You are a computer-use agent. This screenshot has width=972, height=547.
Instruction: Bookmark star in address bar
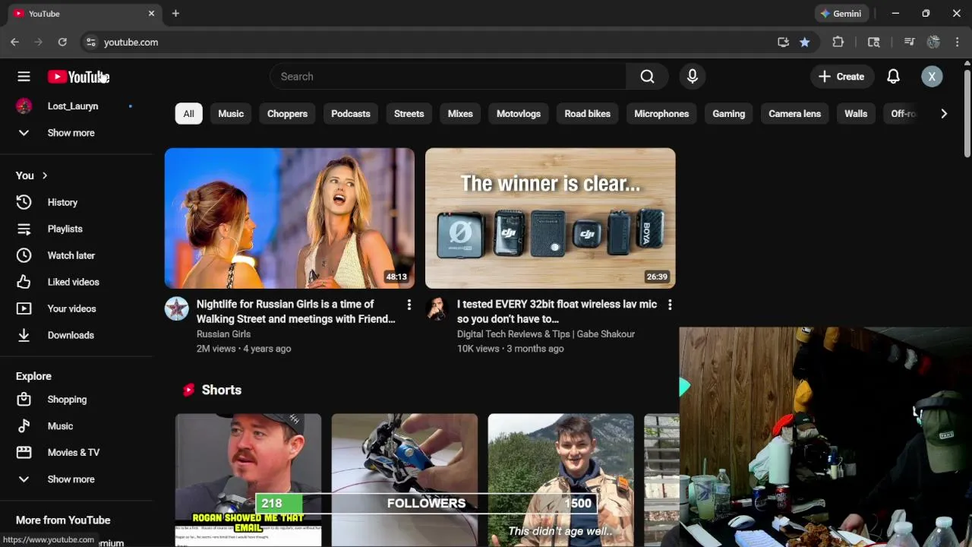805,42
